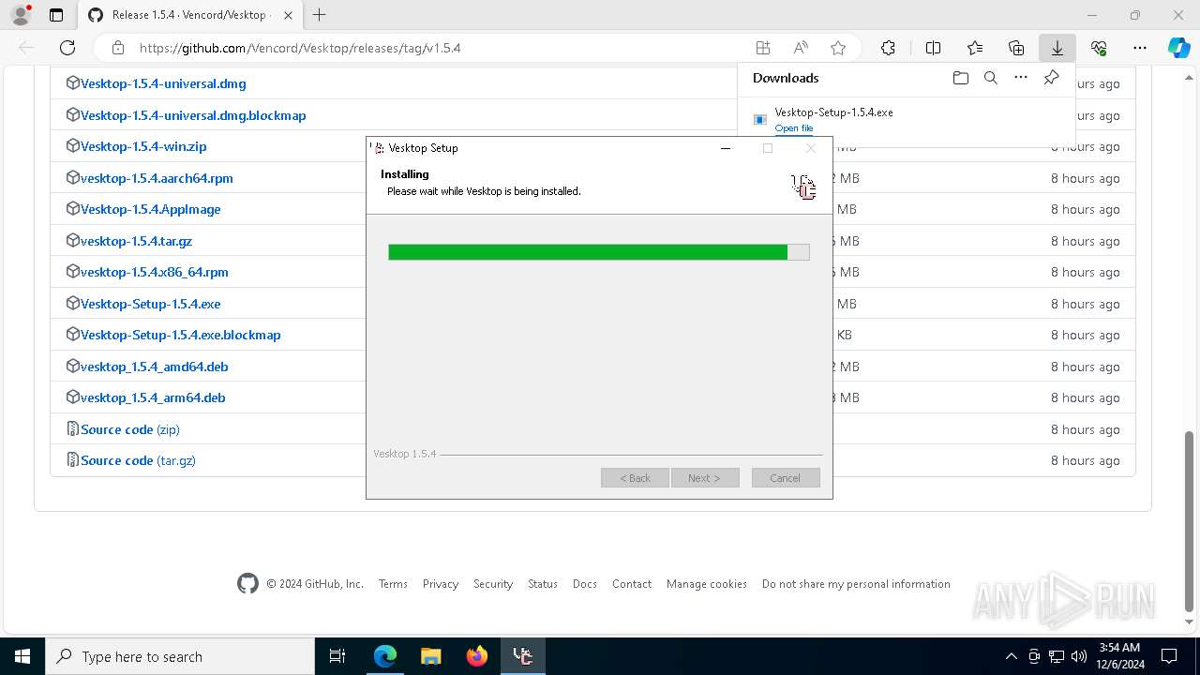Image resolution: width=1200 pixels, height=675 pixels.
Task: Pin the Downloads panel
Action: click(1051, 78)
